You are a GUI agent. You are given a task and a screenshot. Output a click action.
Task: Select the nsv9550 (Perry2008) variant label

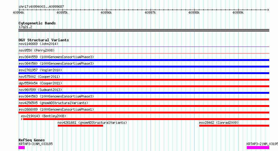click(37, 50)
